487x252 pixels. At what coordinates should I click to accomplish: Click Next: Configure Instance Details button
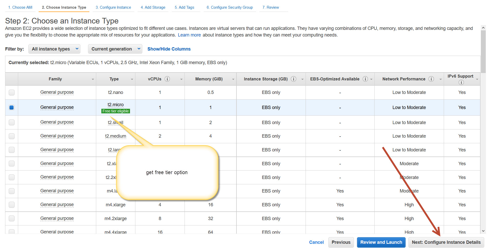(446, 242)
